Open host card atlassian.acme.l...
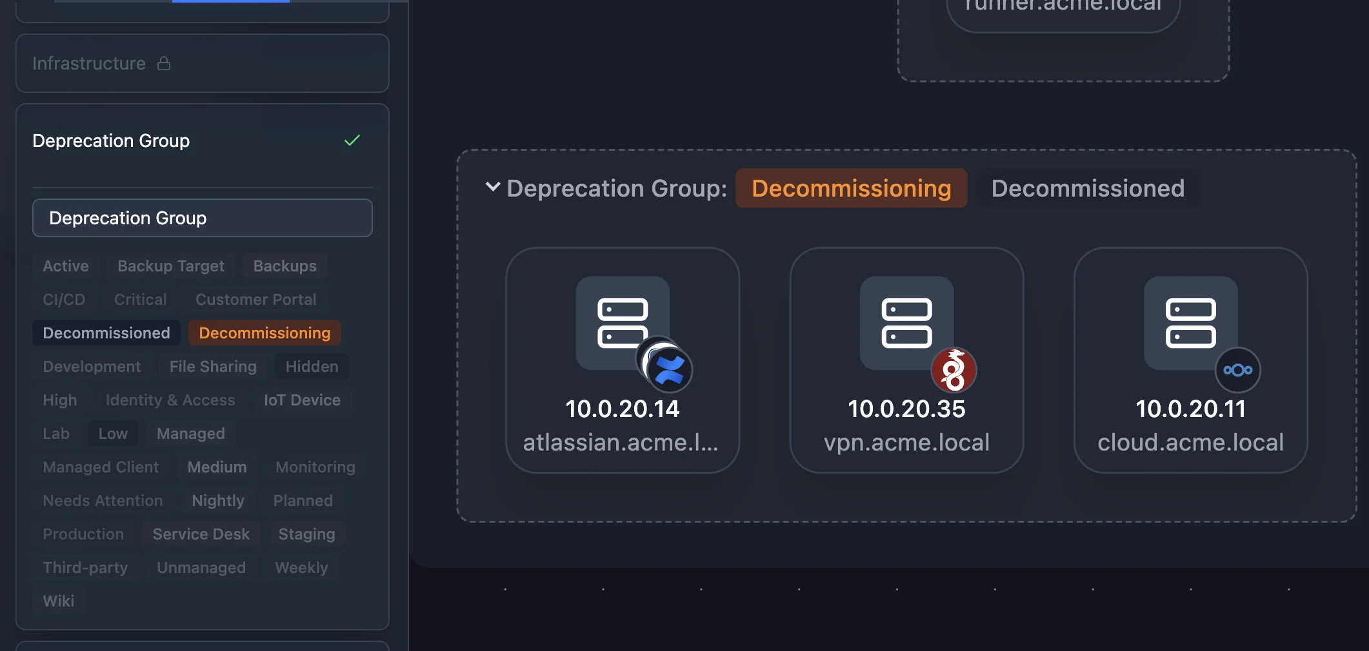Image resolution: width=1369 pixels, height=651 pixels. point(623,360)
